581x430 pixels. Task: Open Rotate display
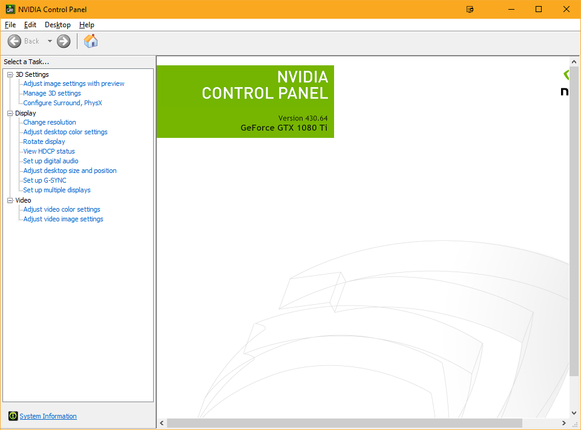[x=44, y=142]
